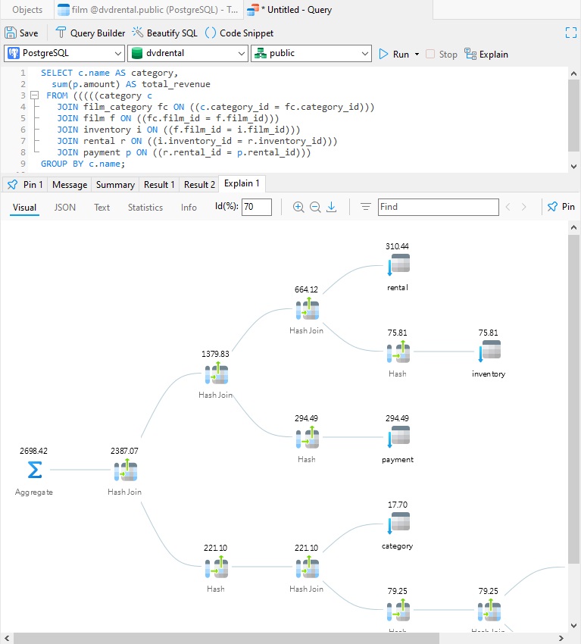The image size is (581, 644).
Task: Click the zoom out magnifier icon
Action: point(315,207)
